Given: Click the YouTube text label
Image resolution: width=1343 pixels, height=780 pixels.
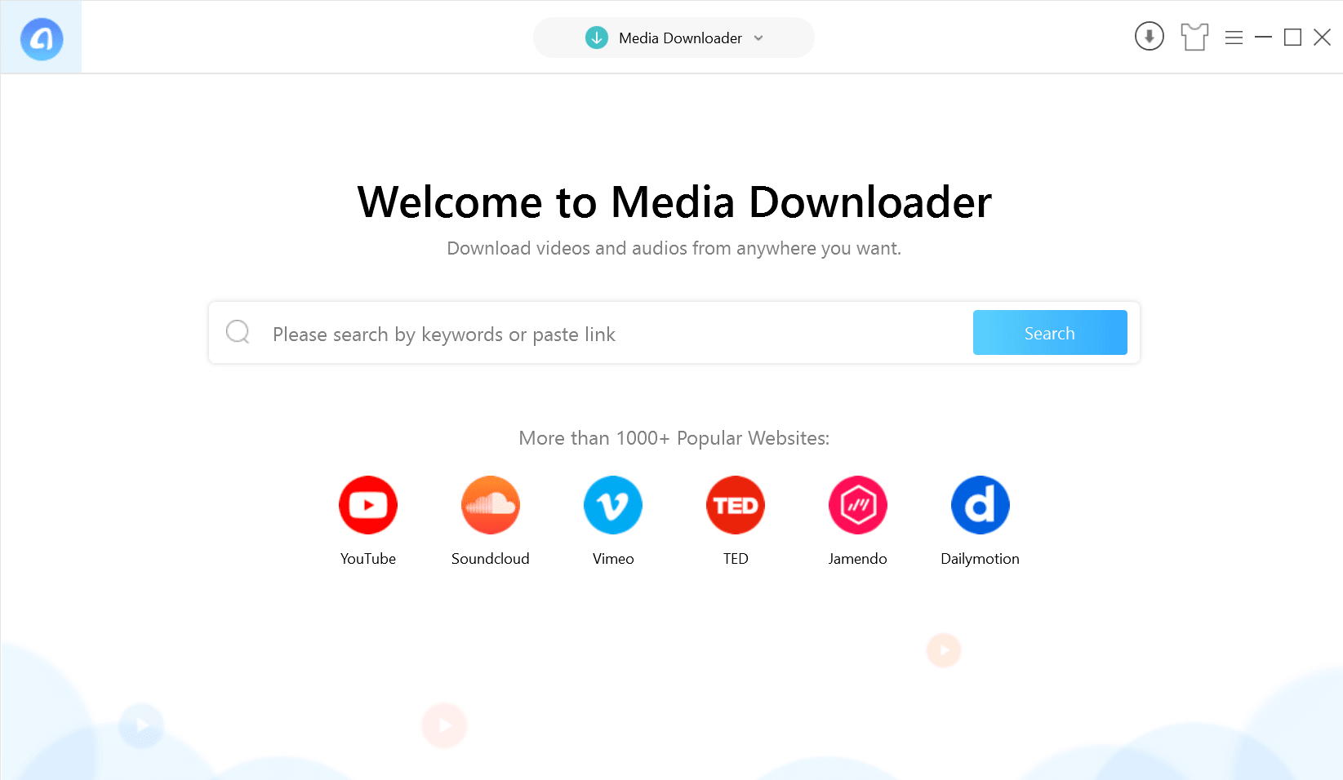Looking at the screenshot, I should [x=368, y=559].
